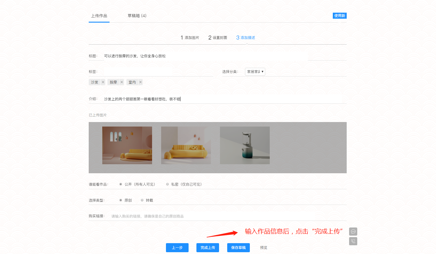The image size is (436, 254).
Task: Select the 公开 option for who can view
Action: (120, 184)
